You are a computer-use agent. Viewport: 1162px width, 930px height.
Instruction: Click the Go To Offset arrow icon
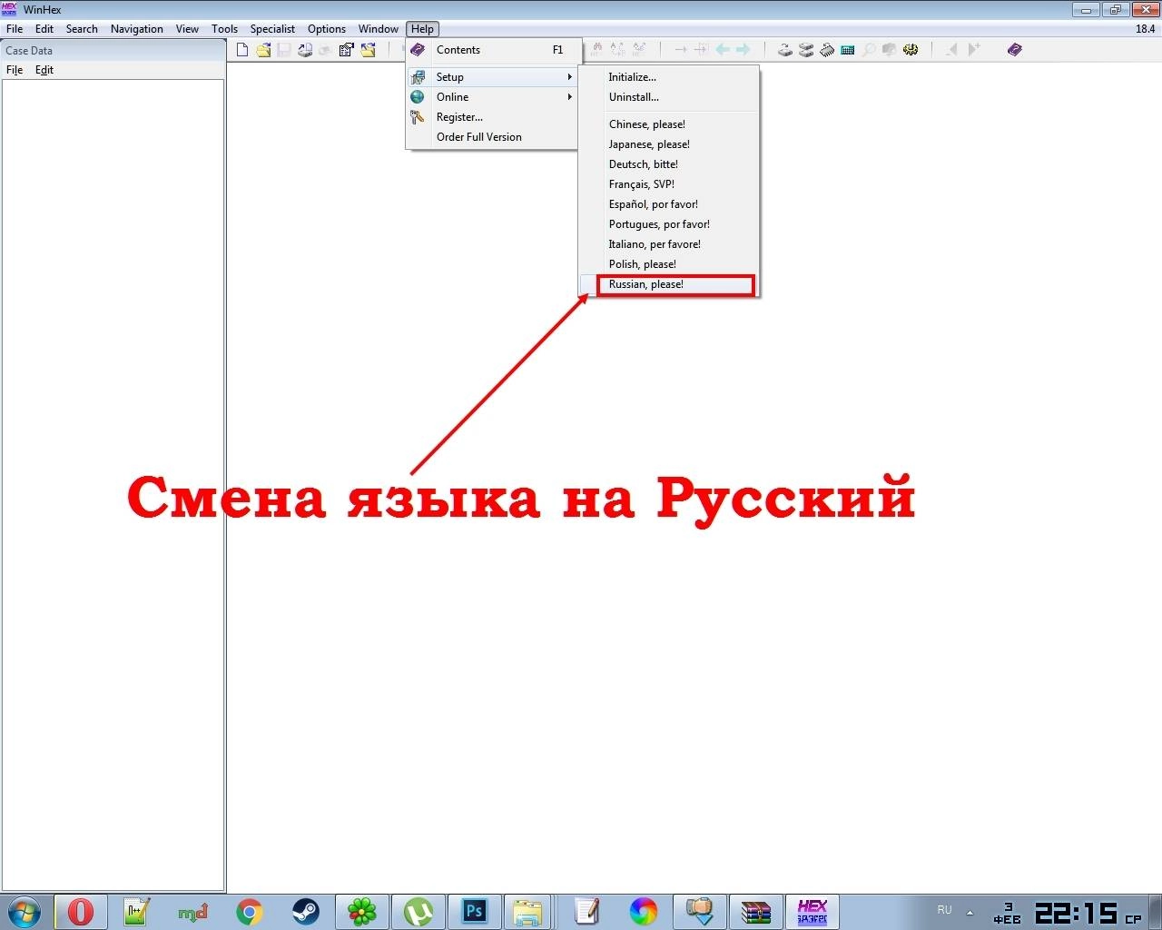[x=681, y=50]
